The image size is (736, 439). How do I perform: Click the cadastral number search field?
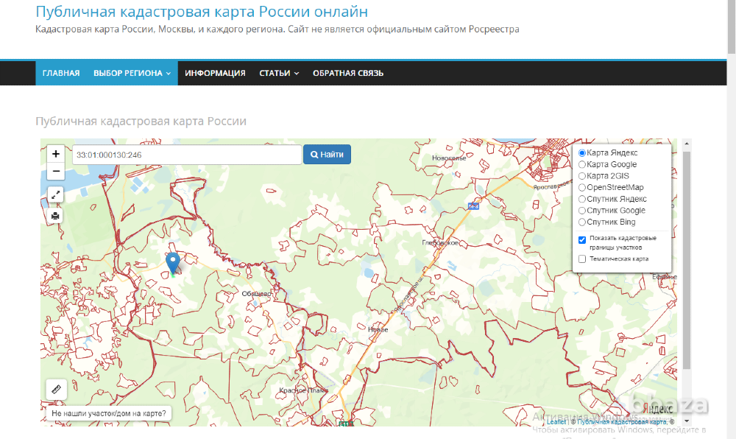pyautogui.click(x=187, y=155)
